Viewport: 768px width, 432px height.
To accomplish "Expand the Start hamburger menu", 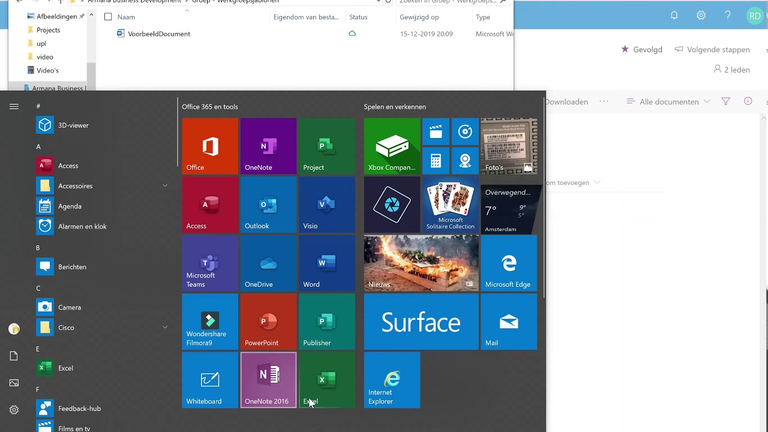I will tap(14, 106).
